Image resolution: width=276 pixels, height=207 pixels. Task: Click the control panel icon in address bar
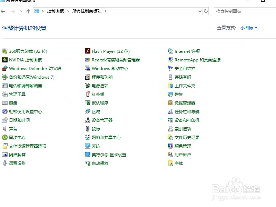tap(37, 11)
